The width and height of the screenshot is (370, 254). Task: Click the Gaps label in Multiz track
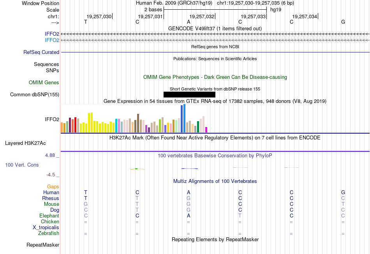tap(53, 187)
